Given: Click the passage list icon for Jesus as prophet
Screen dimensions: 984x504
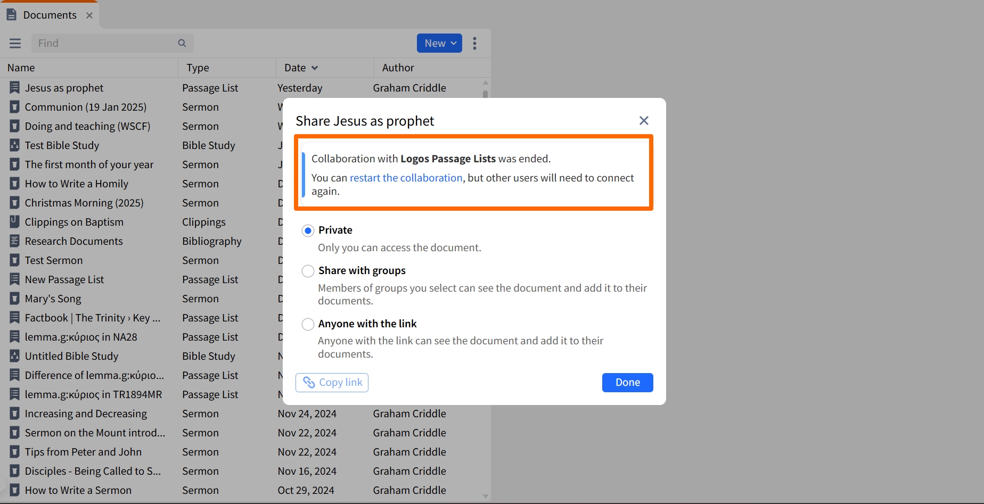Looking at the screenshot, I should tap(15, 88).
